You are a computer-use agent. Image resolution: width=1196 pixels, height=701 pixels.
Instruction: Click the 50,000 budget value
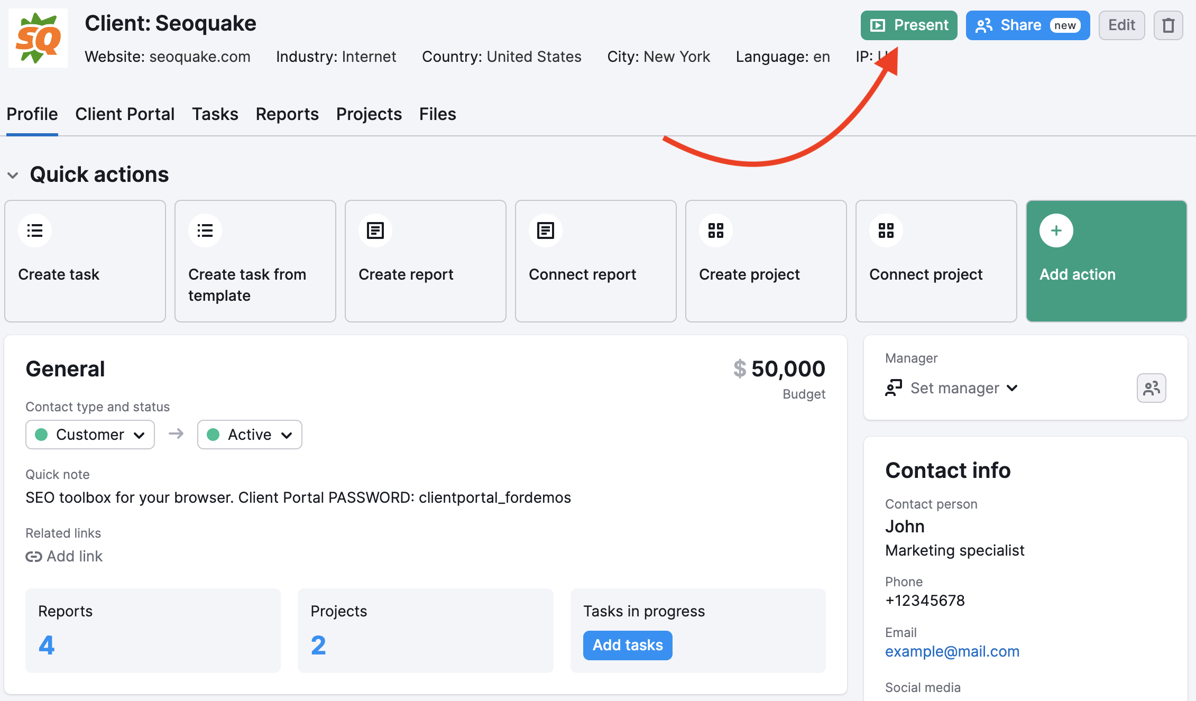click(788, 369)
